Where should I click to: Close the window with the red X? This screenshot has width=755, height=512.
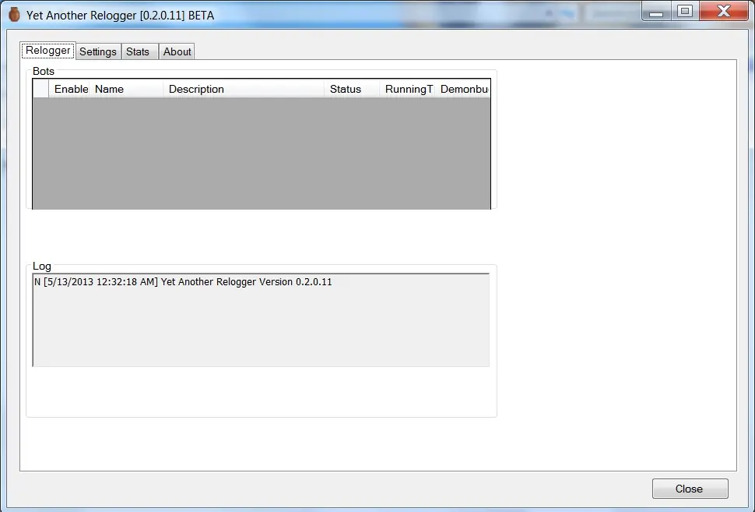723,11
